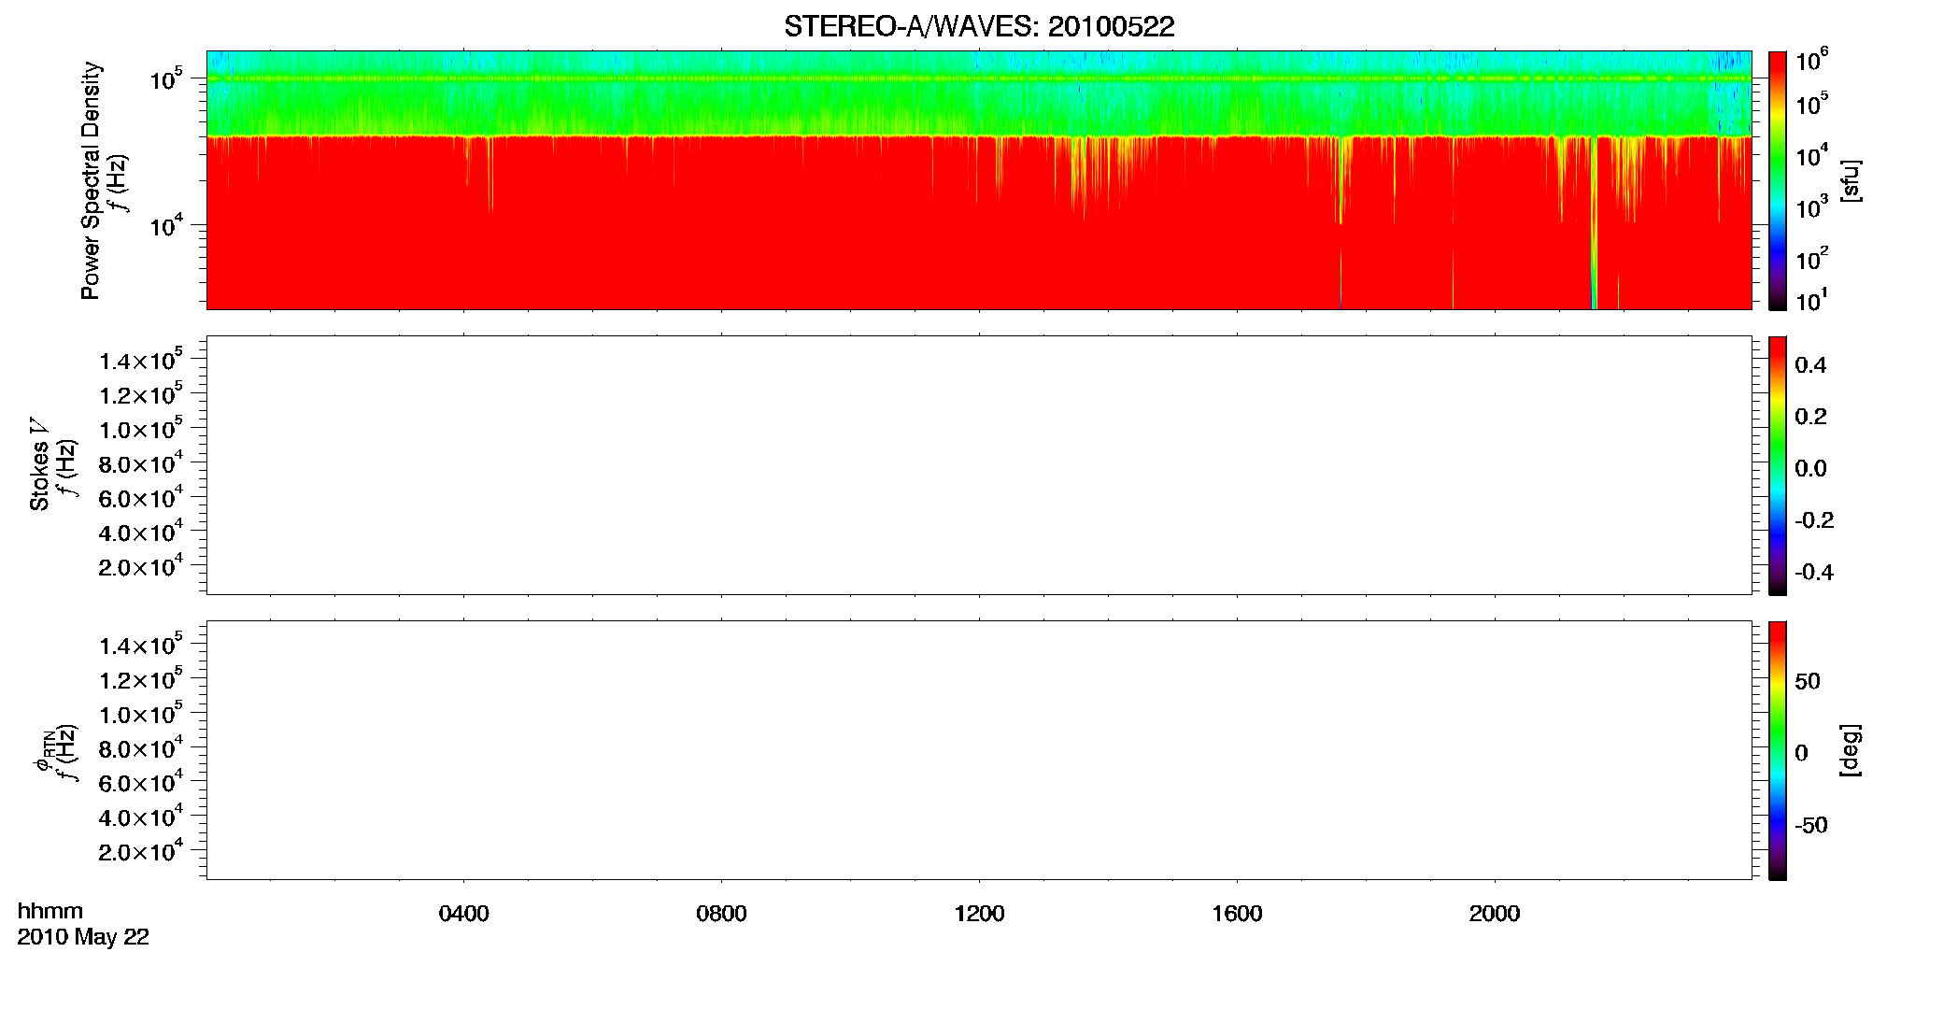This screenshot has width=1958, height=1009.
Task: Click the -50 tick on degrees colorbar
Action: click(x=1810, y=826)
